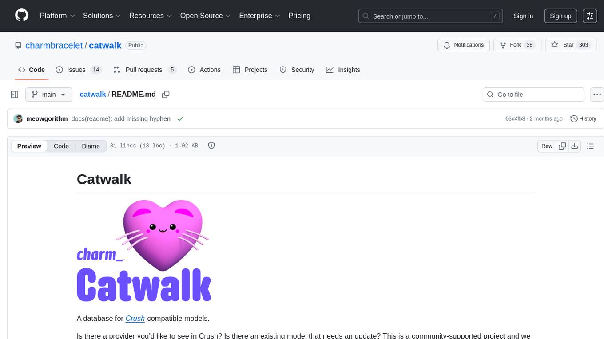The width and height of the screenshot is (604, 339).
Task: Click the Star count 303
Action: 584,45
